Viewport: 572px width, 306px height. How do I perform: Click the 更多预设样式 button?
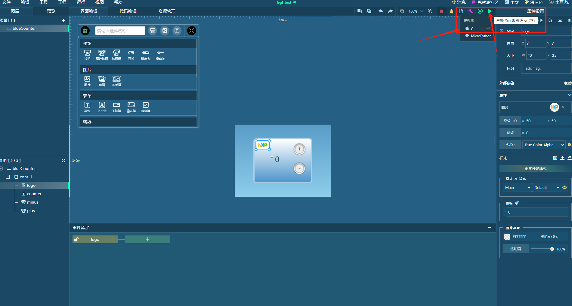535,168
